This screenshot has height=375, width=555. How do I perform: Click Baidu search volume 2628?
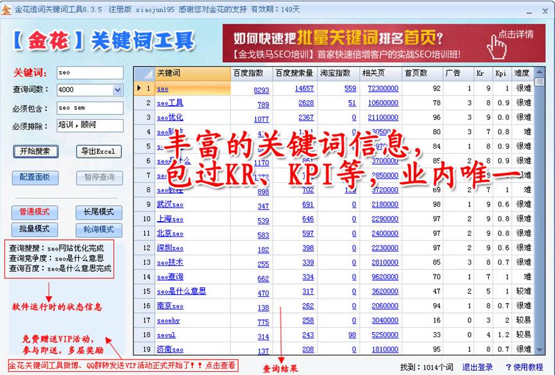[306, 103]
